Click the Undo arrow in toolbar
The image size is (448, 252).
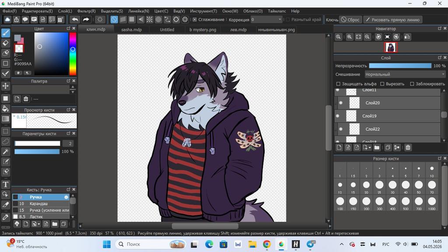(75, 19)
